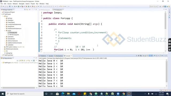Click the Debug toolbar icon

15,6
